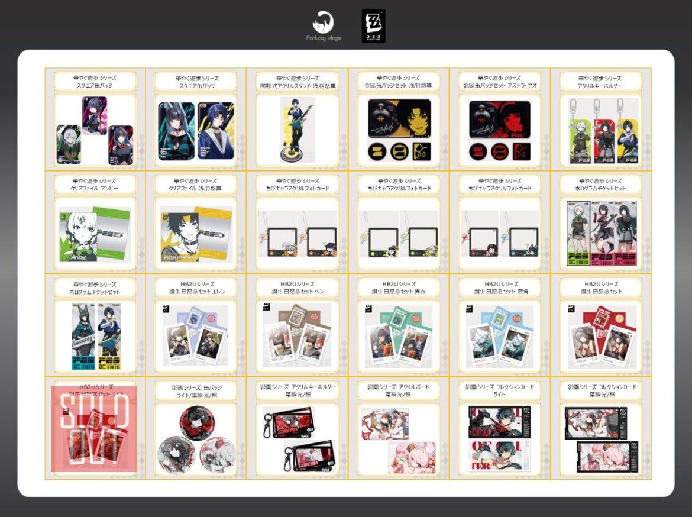Select the コレクションカード 葉瞬光/照 title
This screenshot has height=517, width=692.
601,391
